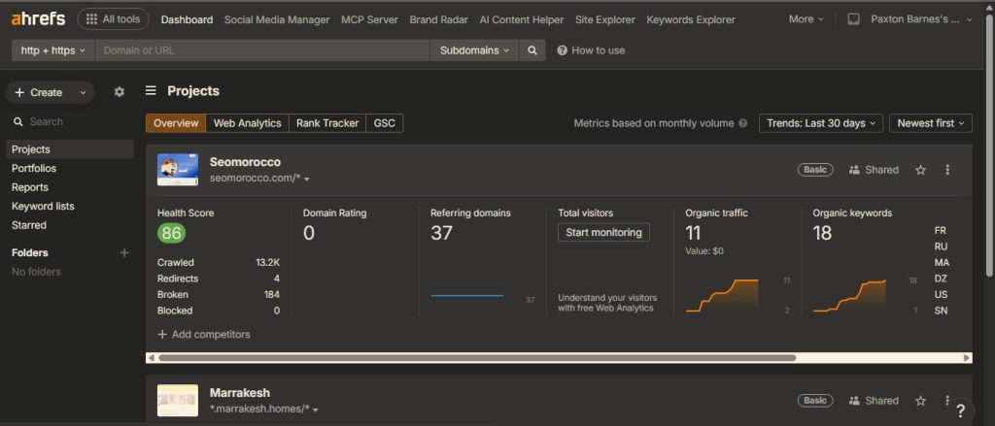The width and height of the screenshot is (995, 426).
Task: Star the Marrakesh project
Action: pos(921,401)
